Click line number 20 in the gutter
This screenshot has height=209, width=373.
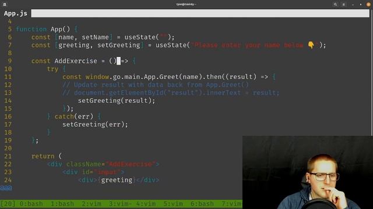click(8, 149)
